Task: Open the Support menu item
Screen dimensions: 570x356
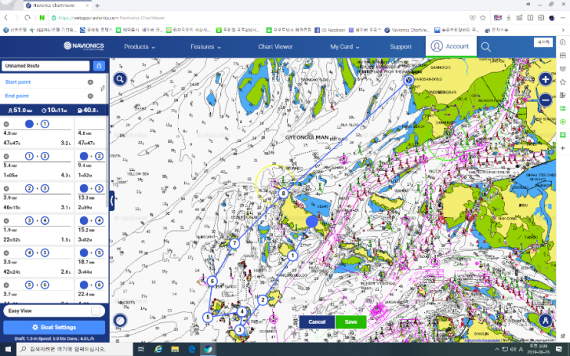Action: (400, 47)
